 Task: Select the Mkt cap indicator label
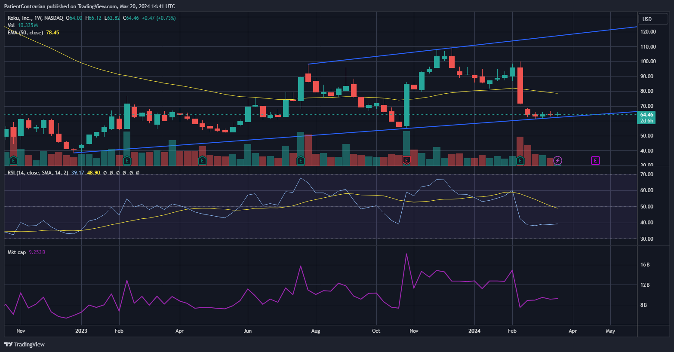pos(17,252)
